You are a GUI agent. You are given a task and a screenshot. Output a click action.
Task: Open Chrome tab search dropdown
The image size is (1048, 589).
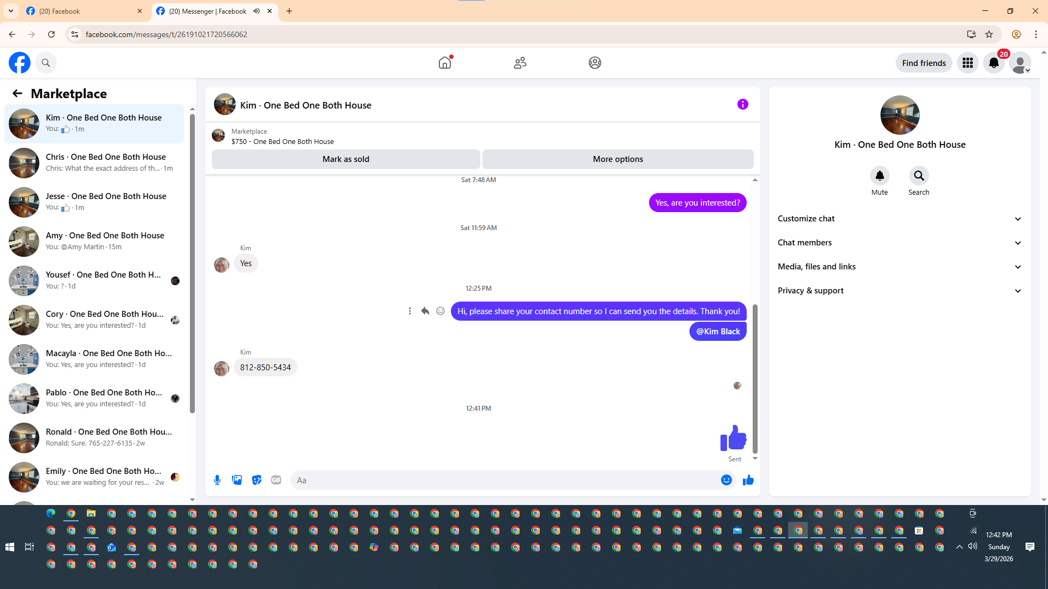(x=11, y=11)
